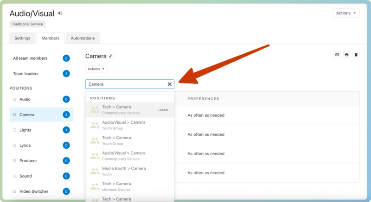Select the Lyrics position in sidebar

[26, 145]
